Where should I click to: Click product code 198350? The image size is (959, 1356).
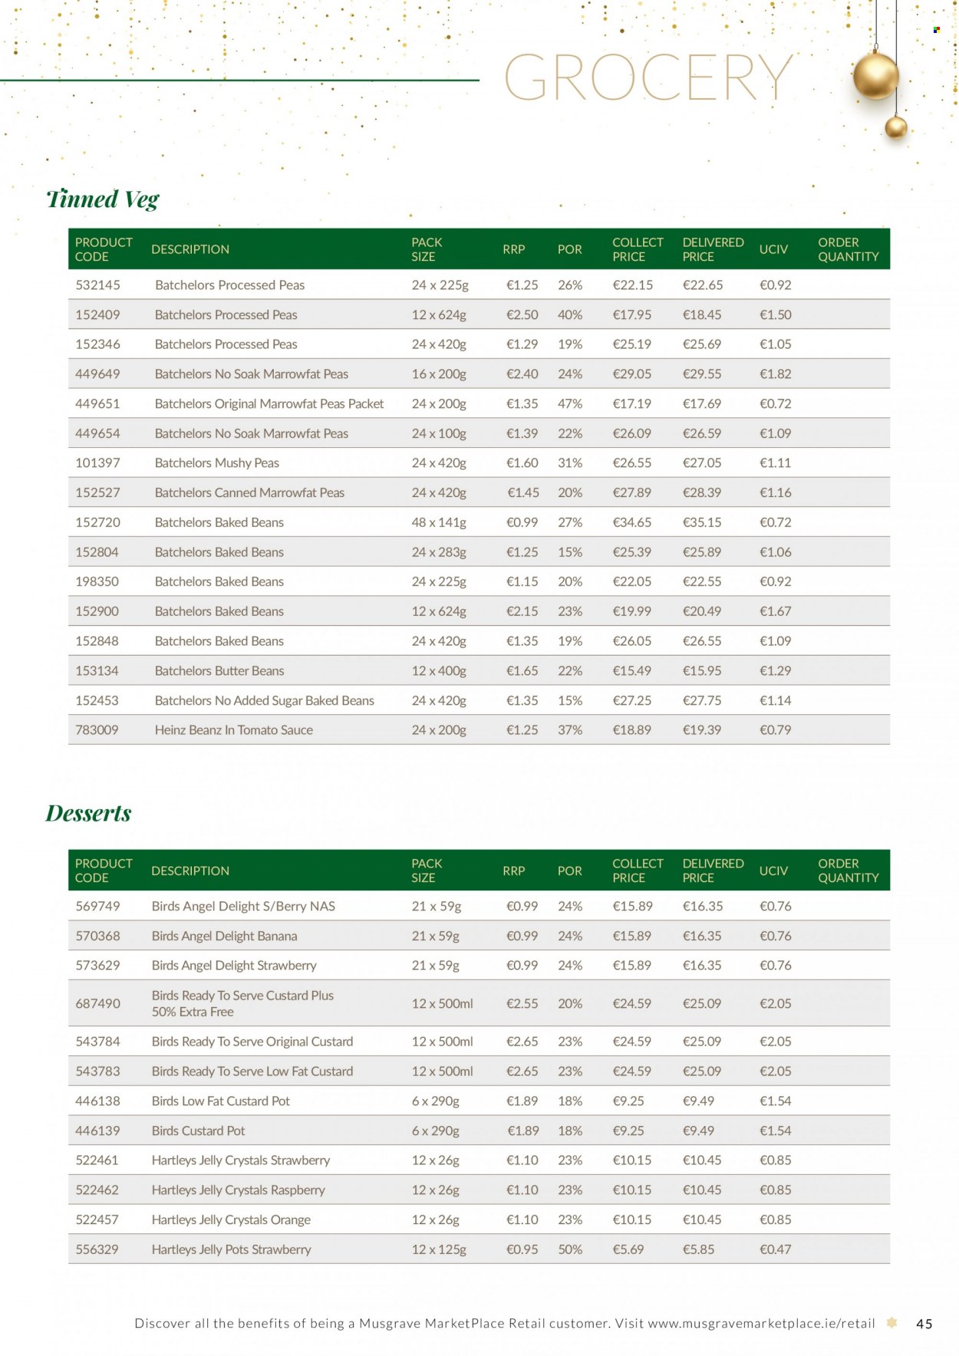[x=97, y=582]
